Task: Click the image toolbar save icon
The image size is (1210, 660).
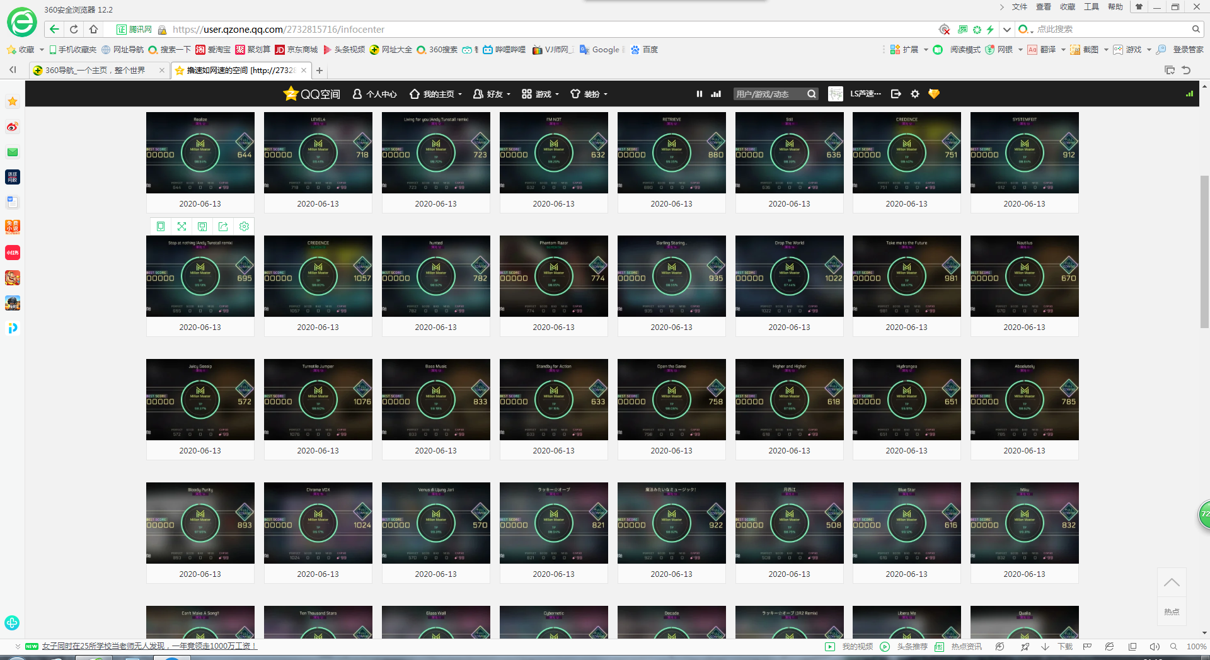Action: [202, 226]
